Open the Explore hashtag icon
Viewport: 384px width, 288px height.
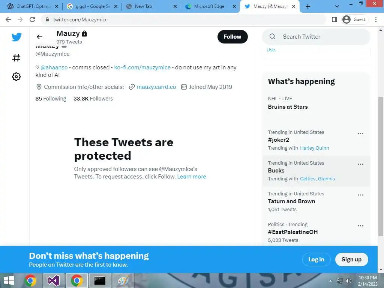click(x=16, y=58)
